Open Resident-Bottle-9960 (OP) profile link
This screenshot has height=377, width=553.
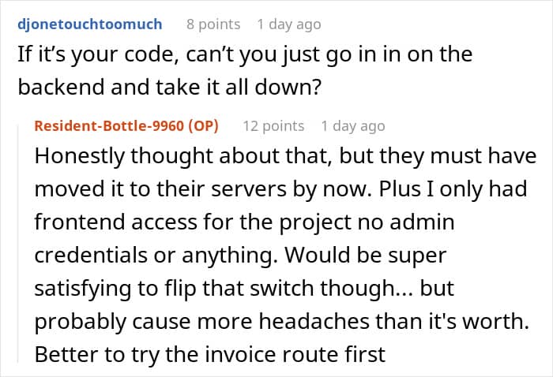click(x=126, y=125)
